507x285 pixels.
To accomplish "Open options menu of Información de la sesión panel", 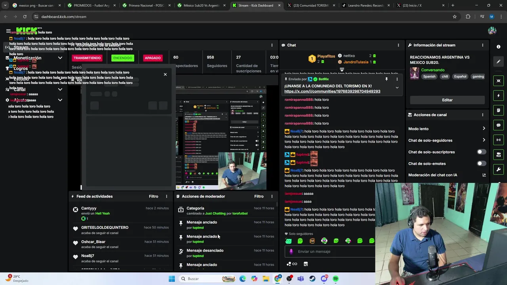I will (x=272, y=45).
